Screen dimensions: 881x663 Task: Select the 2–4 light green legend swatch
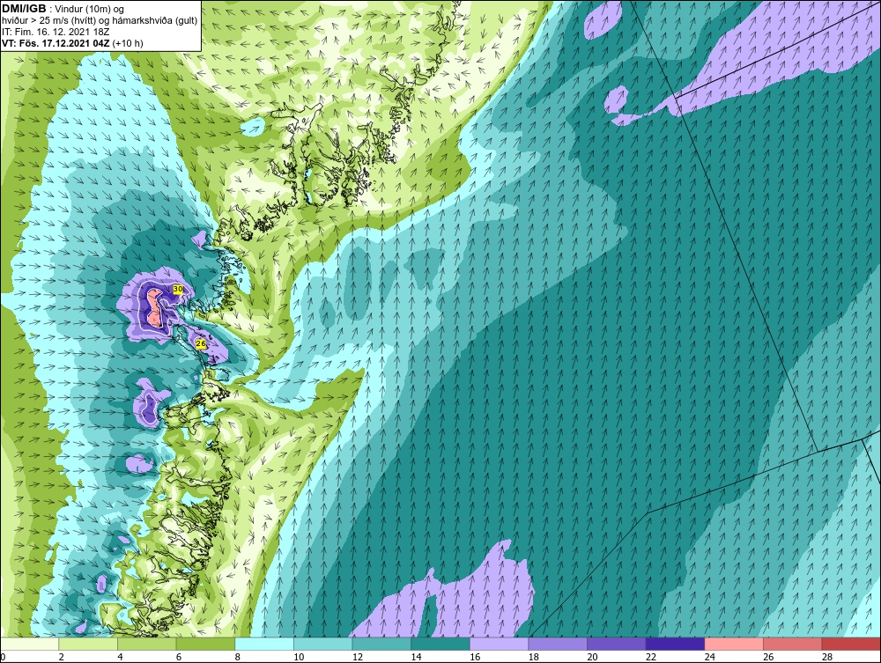pos(88,644)
